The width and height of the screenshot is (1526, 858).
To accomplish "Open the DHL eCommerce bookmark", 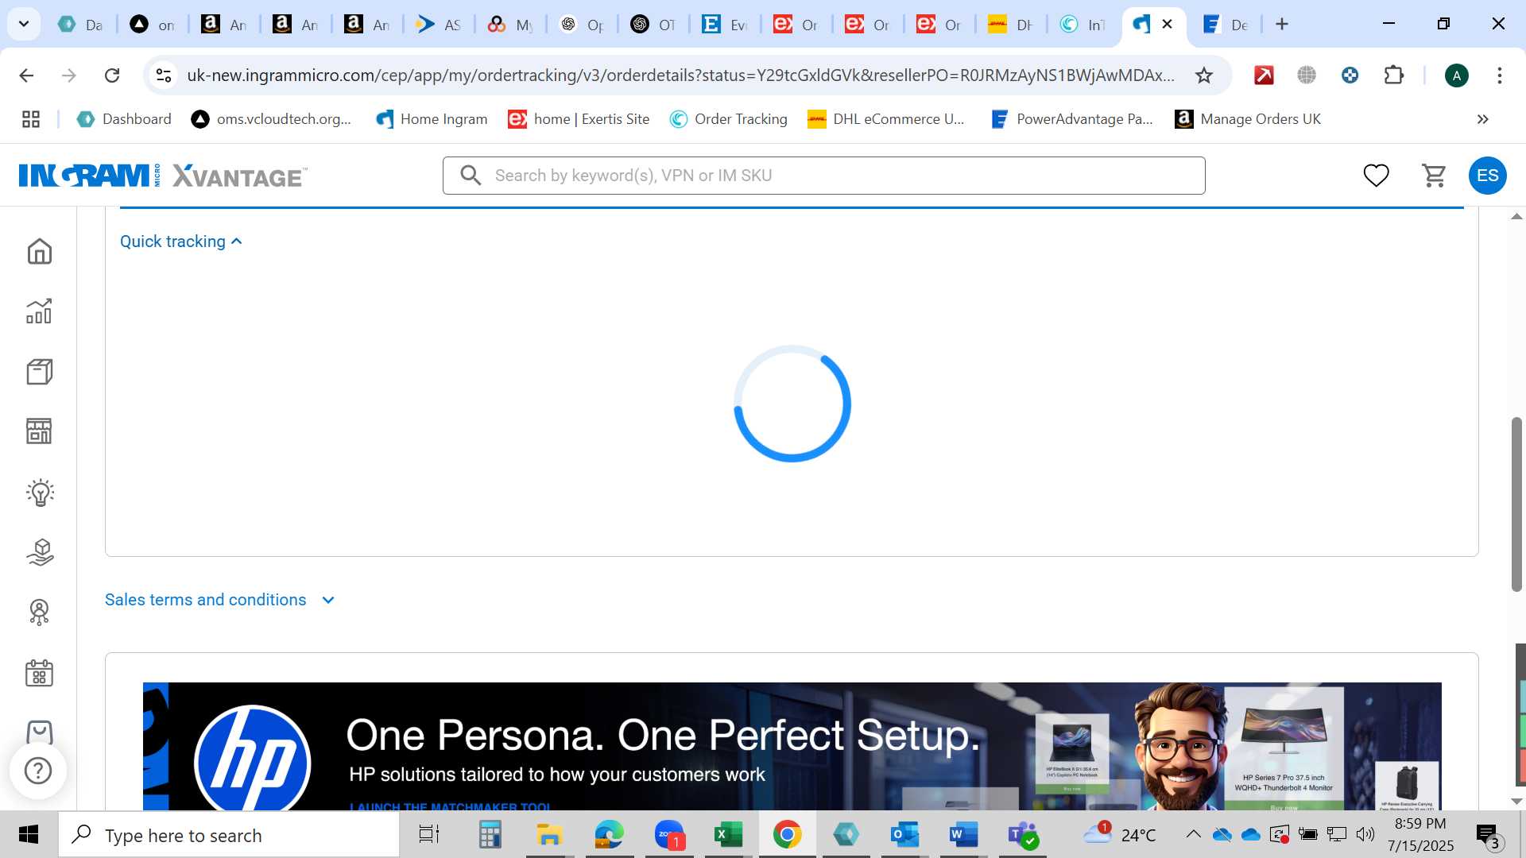I will 886,119.
